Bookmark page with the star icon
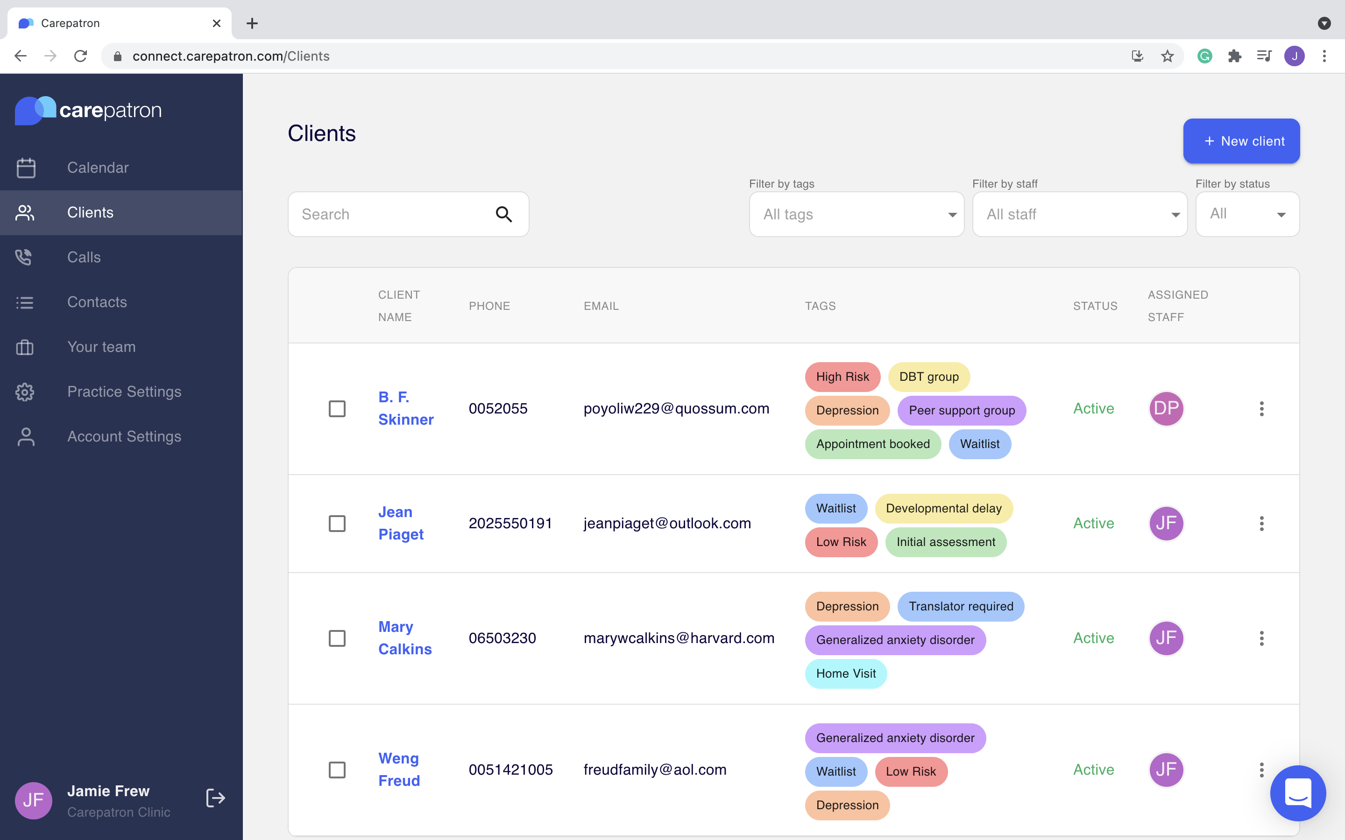This screenshot has height=840, width=1345. [1167, 56]
